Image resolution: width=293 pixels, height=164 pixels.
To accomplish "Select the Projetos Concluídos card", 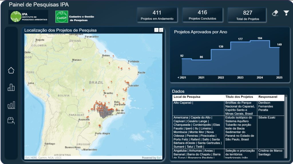I will click(202, 15).
